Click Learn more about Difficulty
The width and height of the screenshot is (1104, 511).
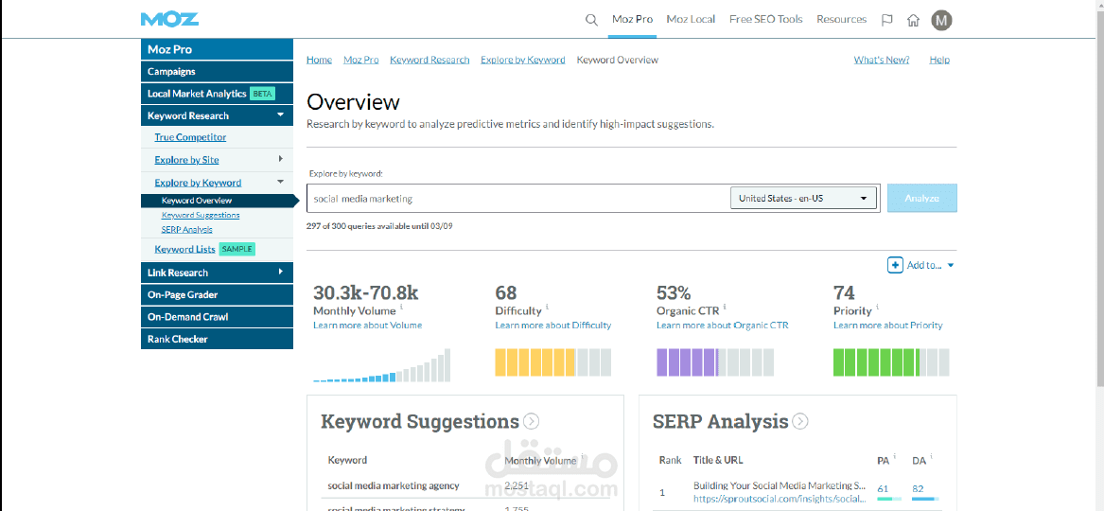(553, 326)
